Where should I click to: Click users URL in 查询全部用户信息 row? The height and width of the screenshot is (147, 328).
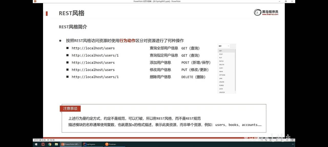pos(93,48)
